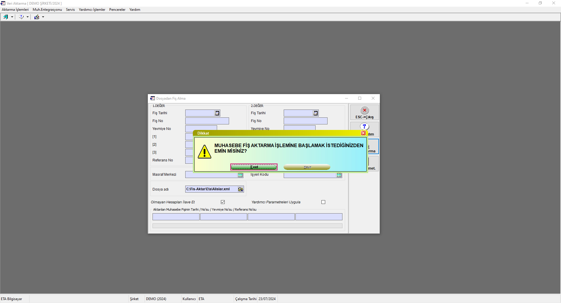The image size is (561, 303).
Task: Confirm the transfer with Evet button
Action: [254, 167]
